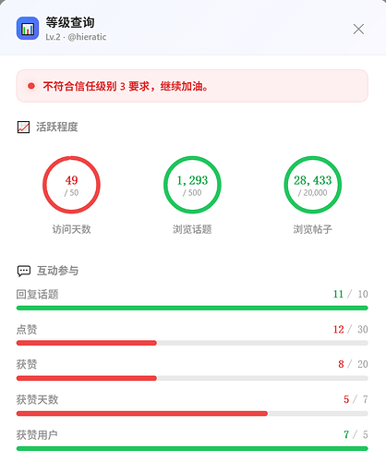The height and width of the screenshot is (462, 386).
Task: Click the 互动参与 section heading
Action: point(57,271)
